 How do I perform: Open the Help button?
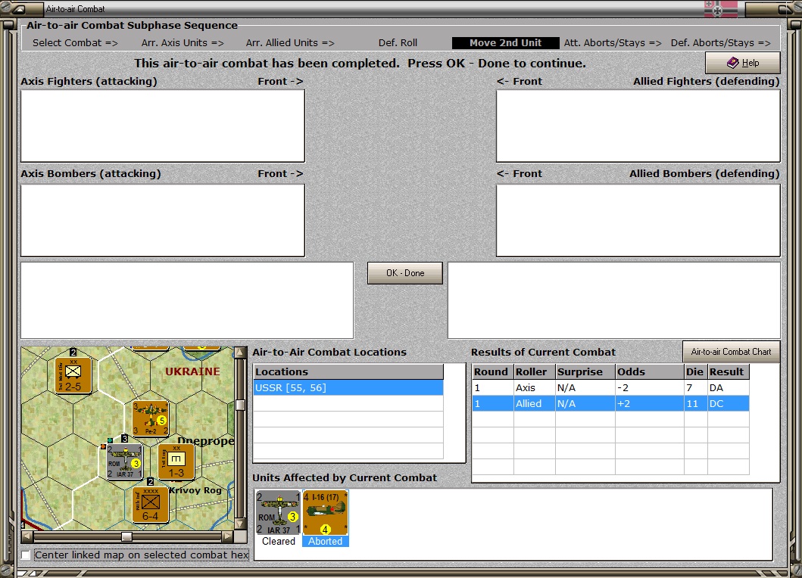click(743, 63)
